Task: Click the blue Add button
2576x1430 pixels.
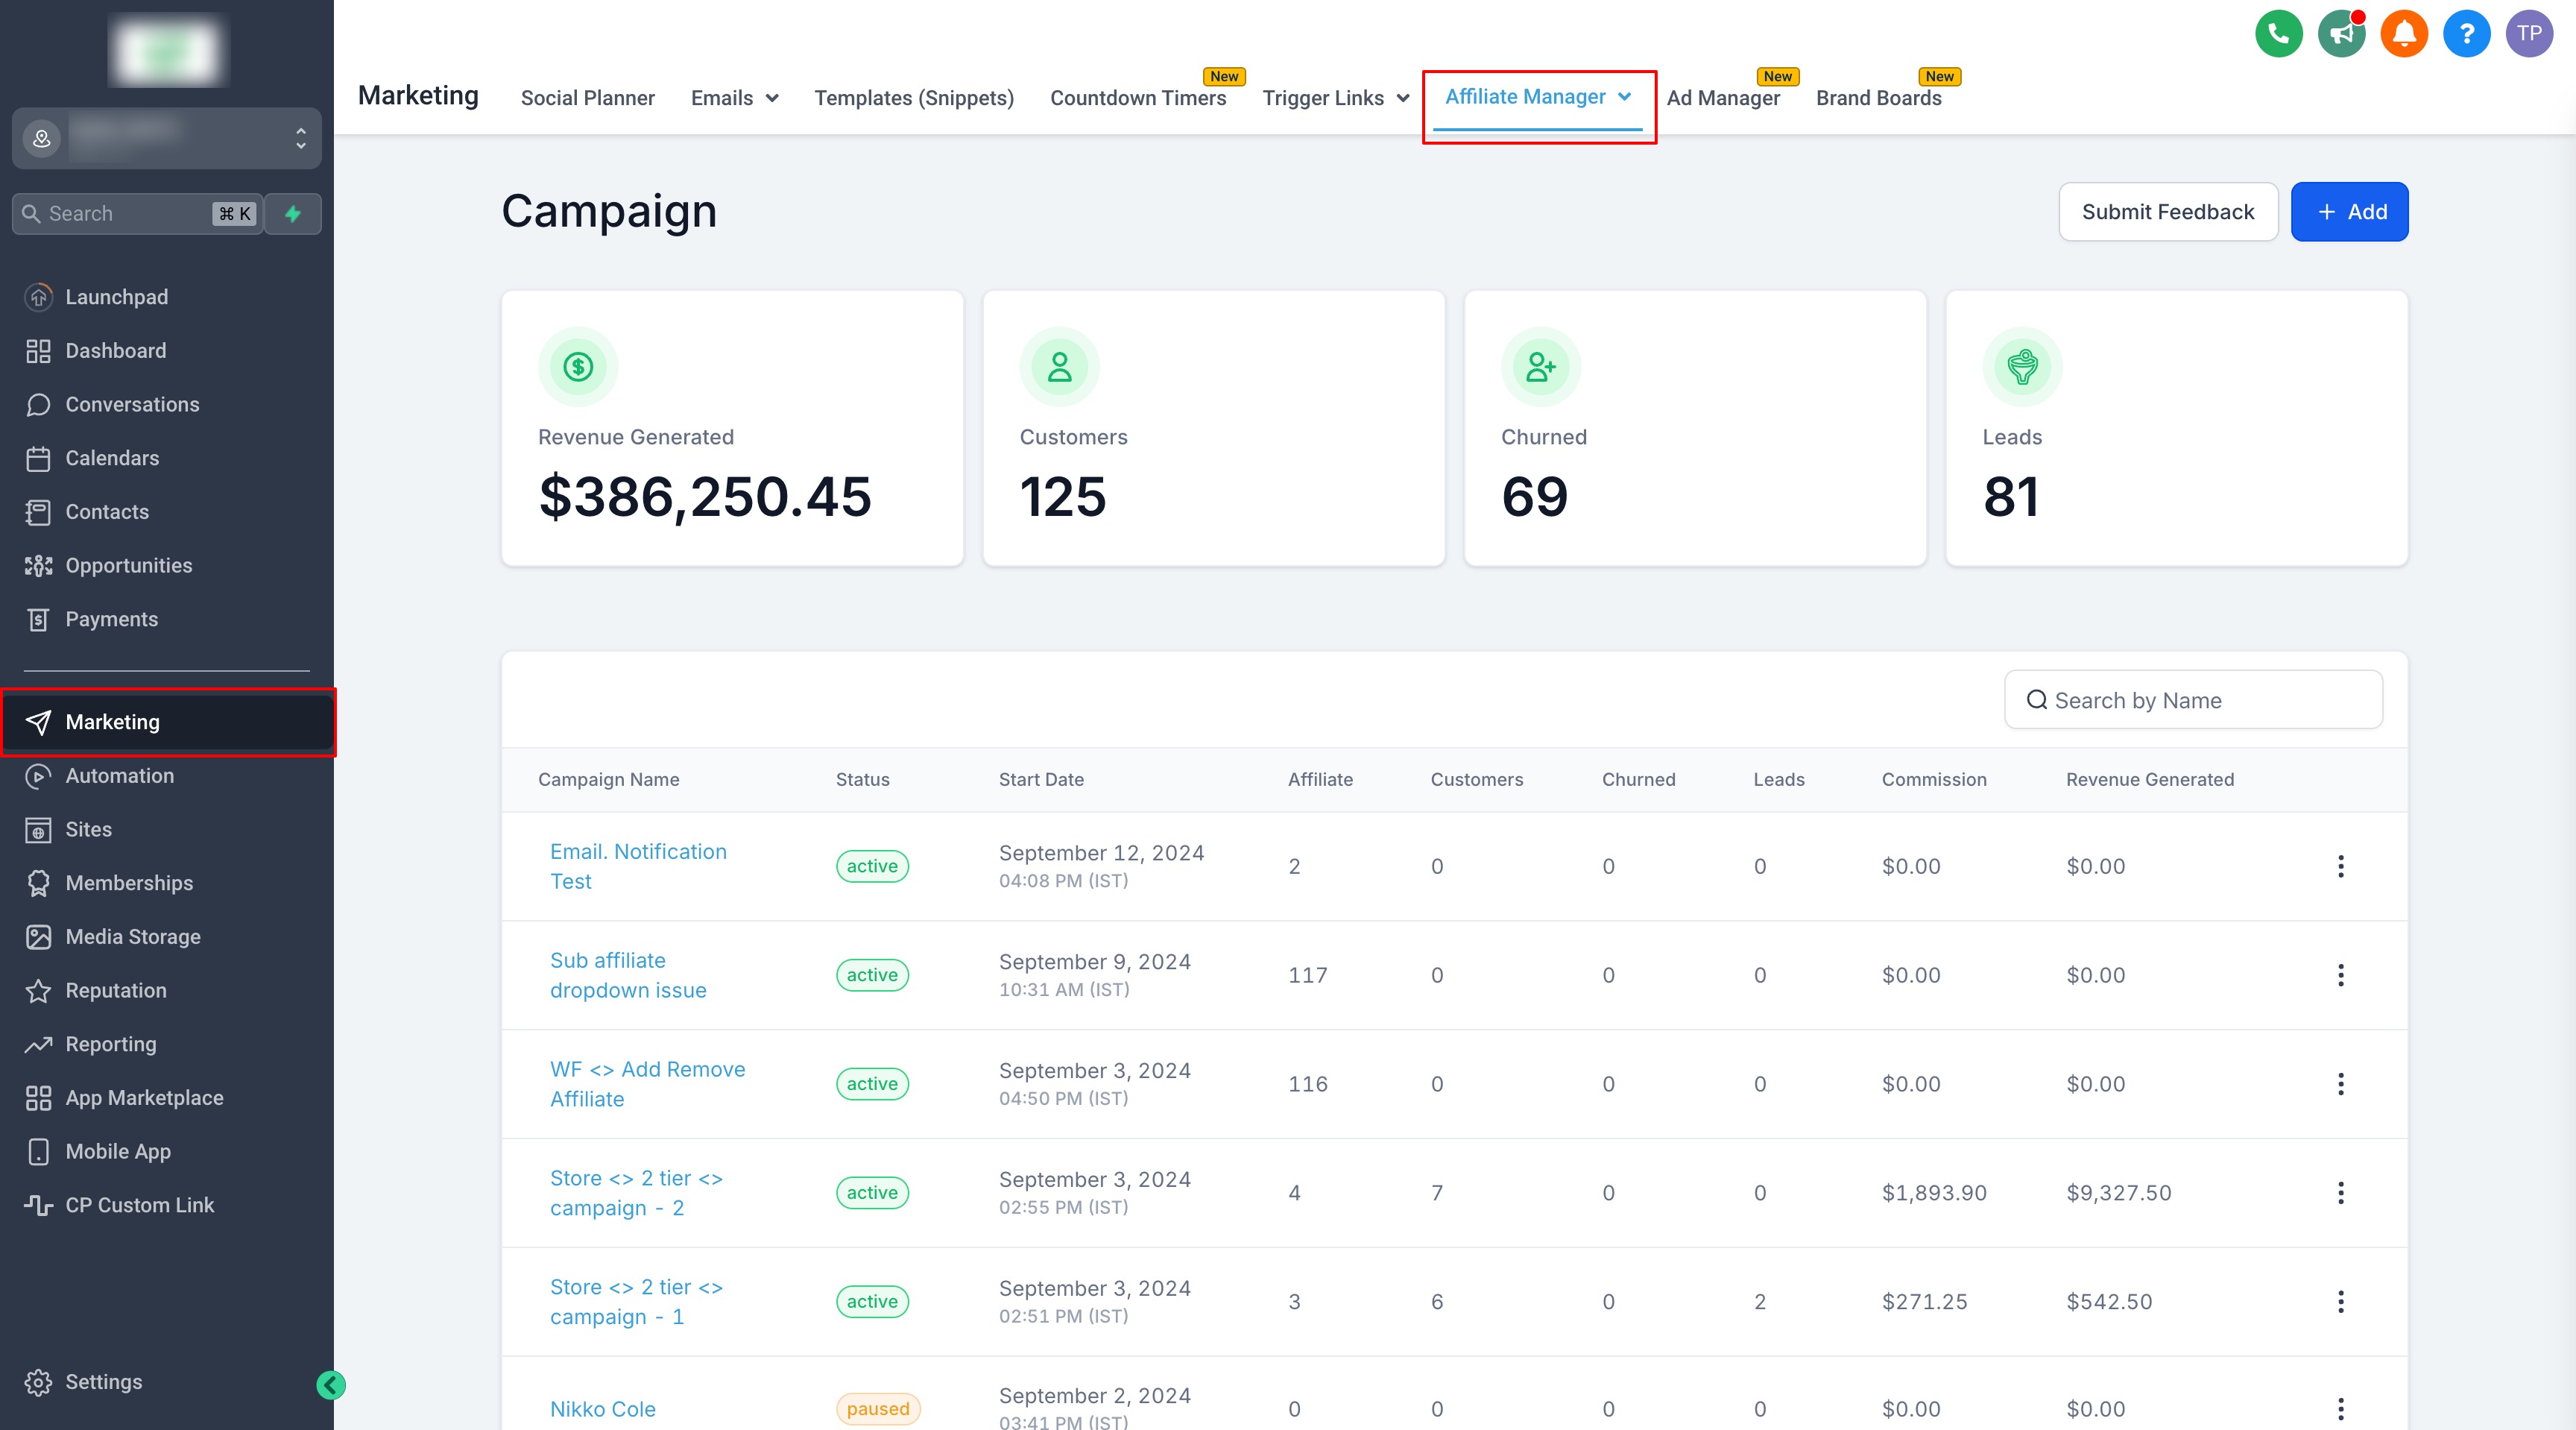Action: coord(2349,212)
